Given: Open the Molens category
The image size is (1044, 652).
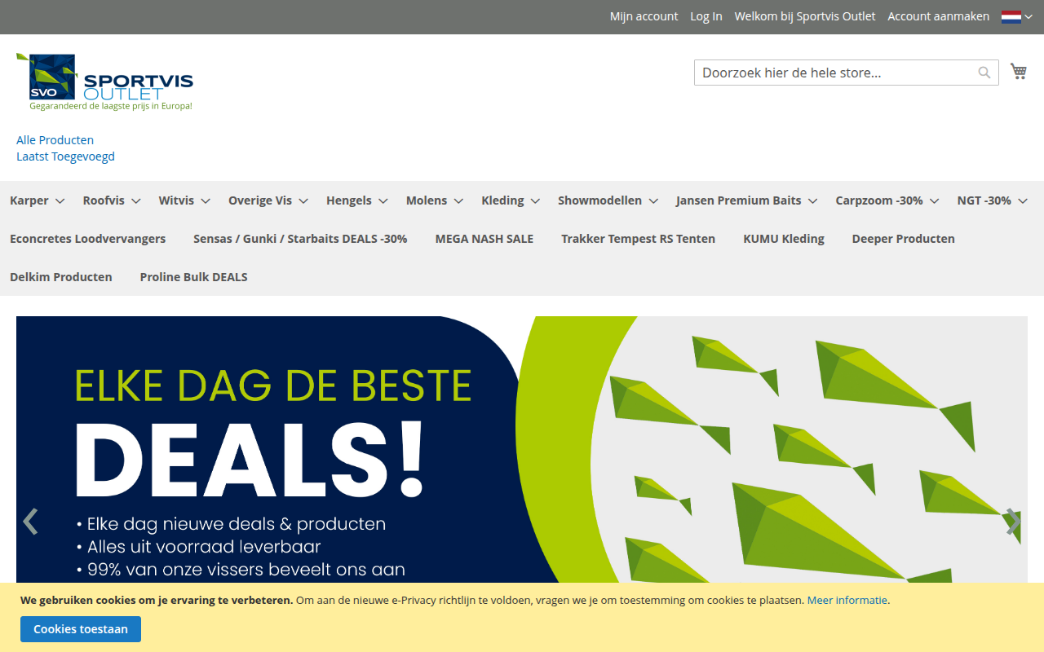Looking at the screenshot, I should [x=427, y=200].
